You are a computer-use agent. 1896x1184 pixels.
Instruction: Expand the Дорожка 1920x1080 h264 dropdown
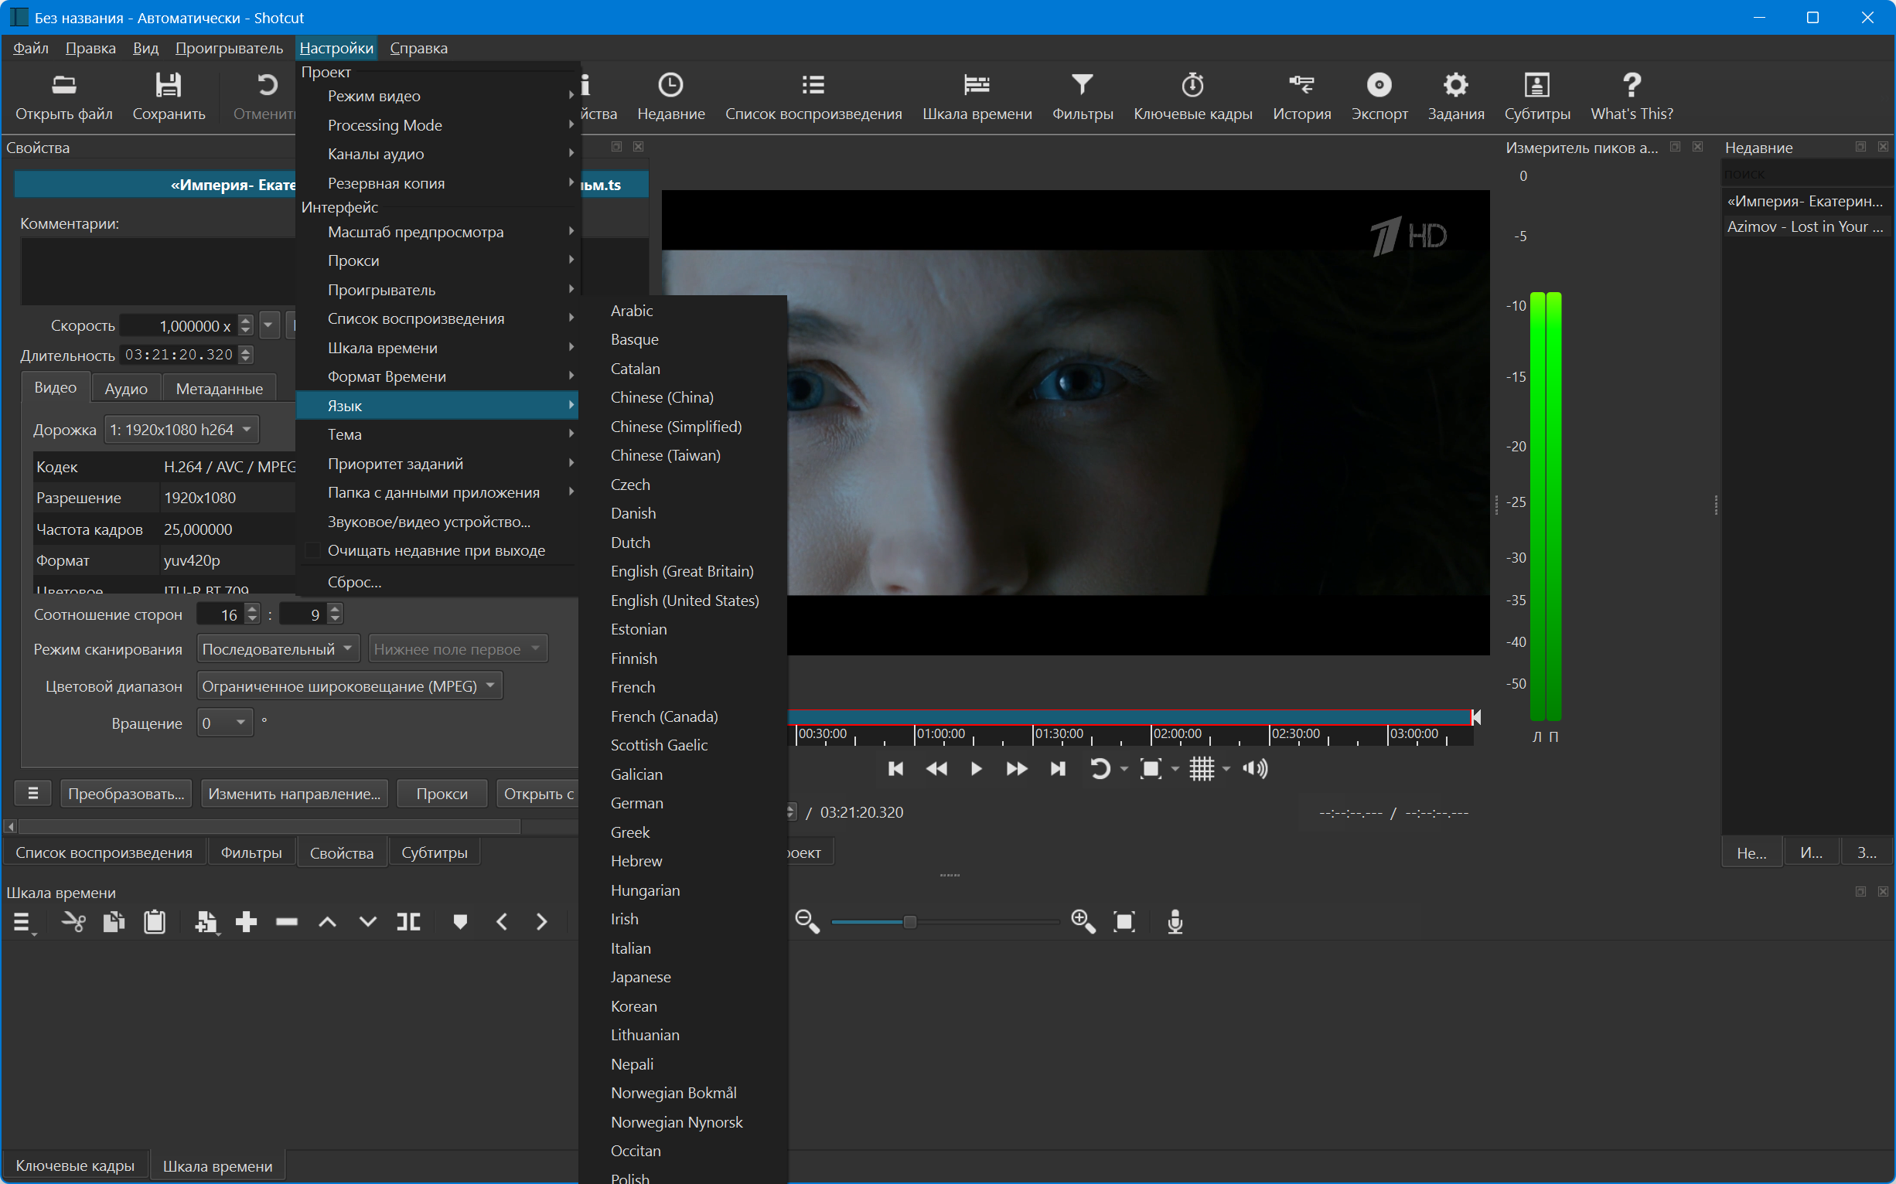click(182, 430)
